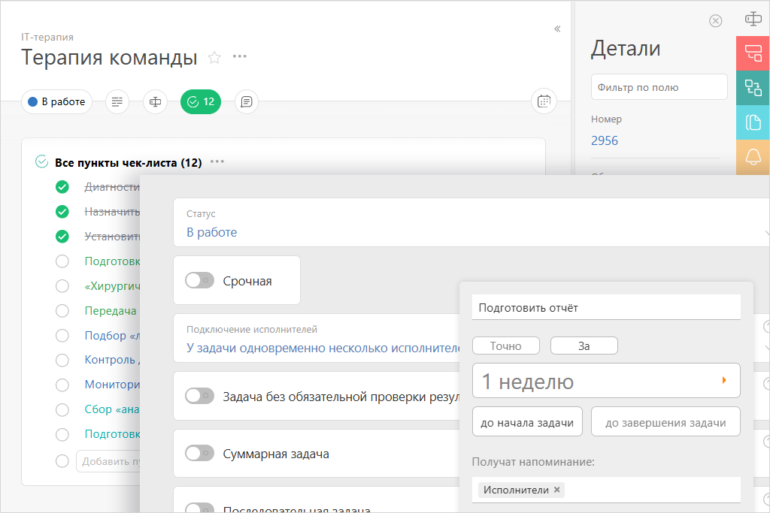
Task: Check the Монитори… checklist item
Action: (62, 385)
